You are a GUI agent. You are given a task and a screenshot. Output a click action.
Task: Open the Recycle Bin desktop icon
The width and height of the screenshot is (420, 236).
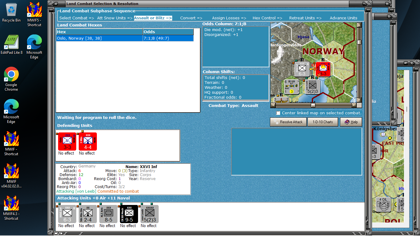click(11, 12)
